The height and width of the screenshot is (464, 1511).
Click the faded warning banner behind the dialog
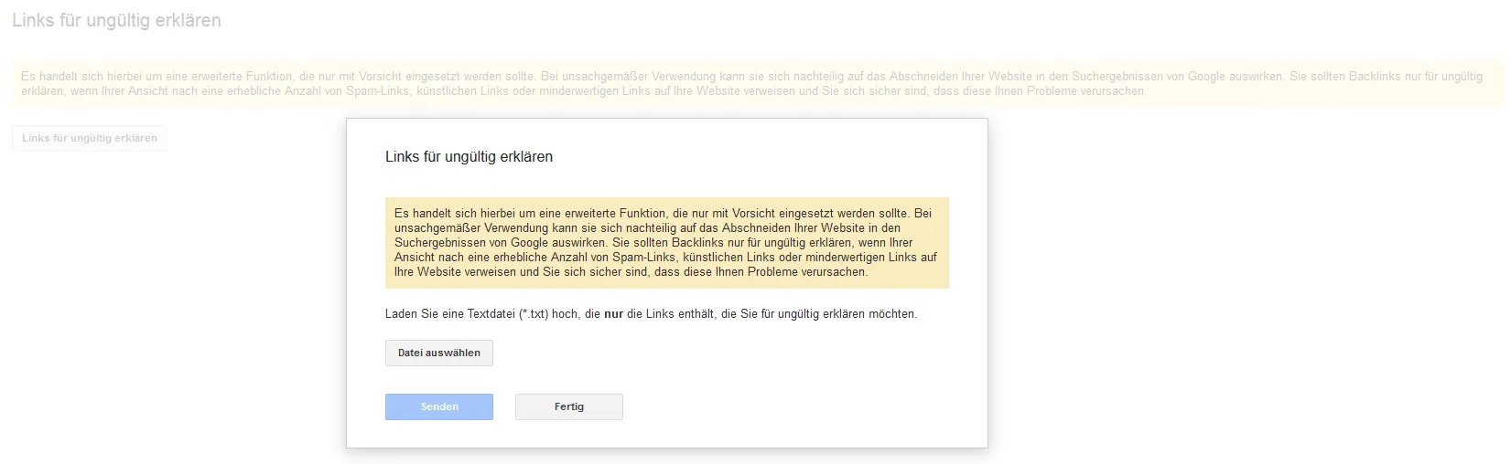point(756,83)
